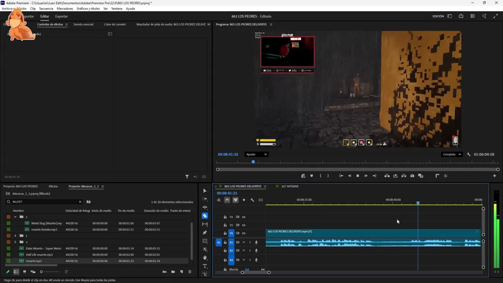The image size is (503, 283).
Task: Open the Program monitor button editor plus
Action: (495, 176)
